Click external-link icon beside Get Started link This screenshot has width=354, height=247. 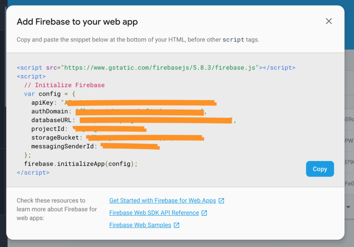[x=222, y=201]
